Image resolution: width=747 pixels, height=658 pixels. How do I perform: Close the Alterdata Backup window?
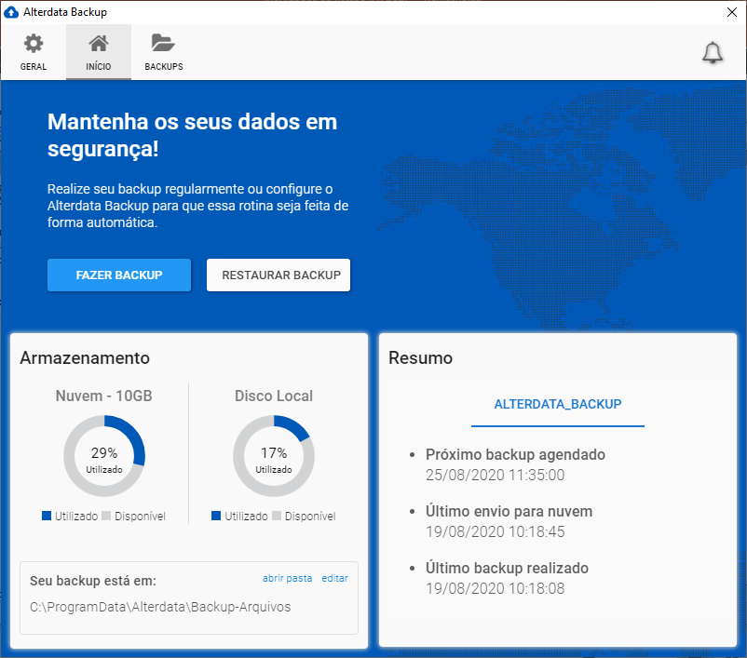[732, 12]
